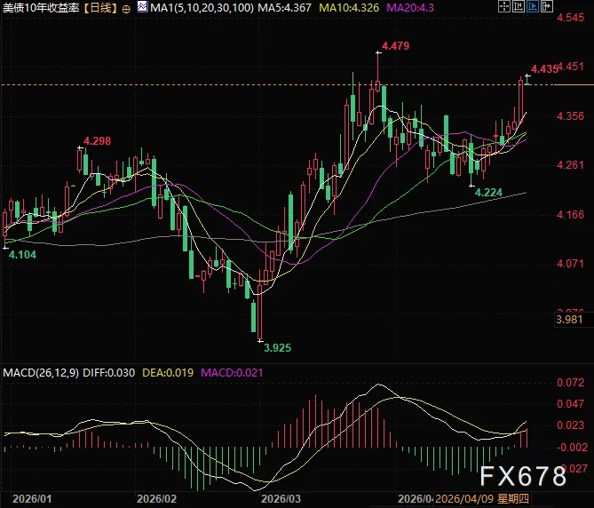Click the yellow DEA:0.019 value
Image resolution: width=594 pixels, height=508 pixels.
pyautogui.click(x=168, y=373)
